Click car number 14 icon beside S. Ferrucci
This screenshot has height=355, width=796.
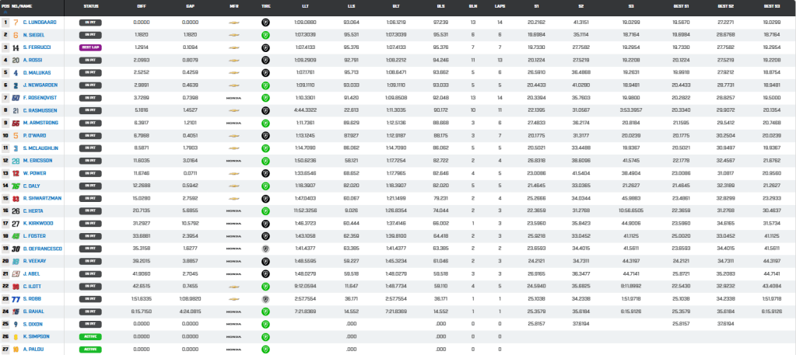16,47
